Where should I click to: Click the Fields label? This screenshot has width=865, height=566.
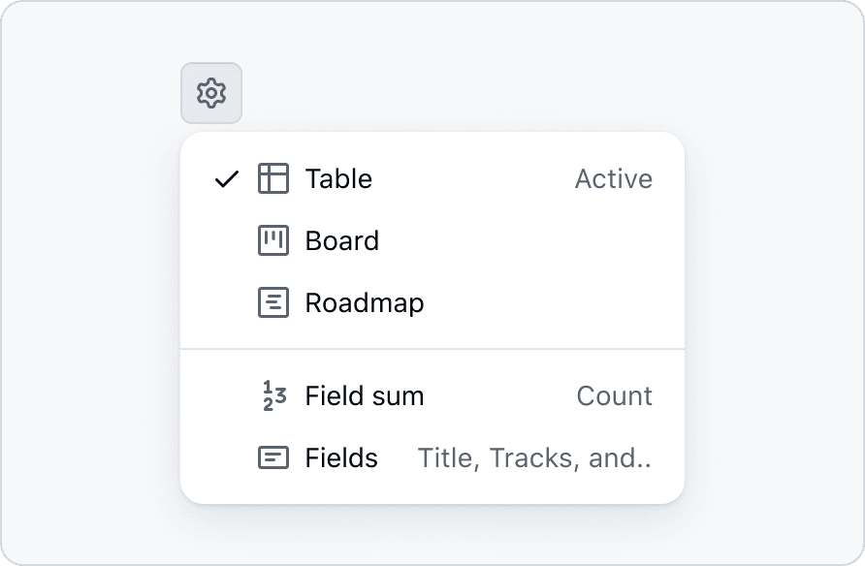(341, 457)
